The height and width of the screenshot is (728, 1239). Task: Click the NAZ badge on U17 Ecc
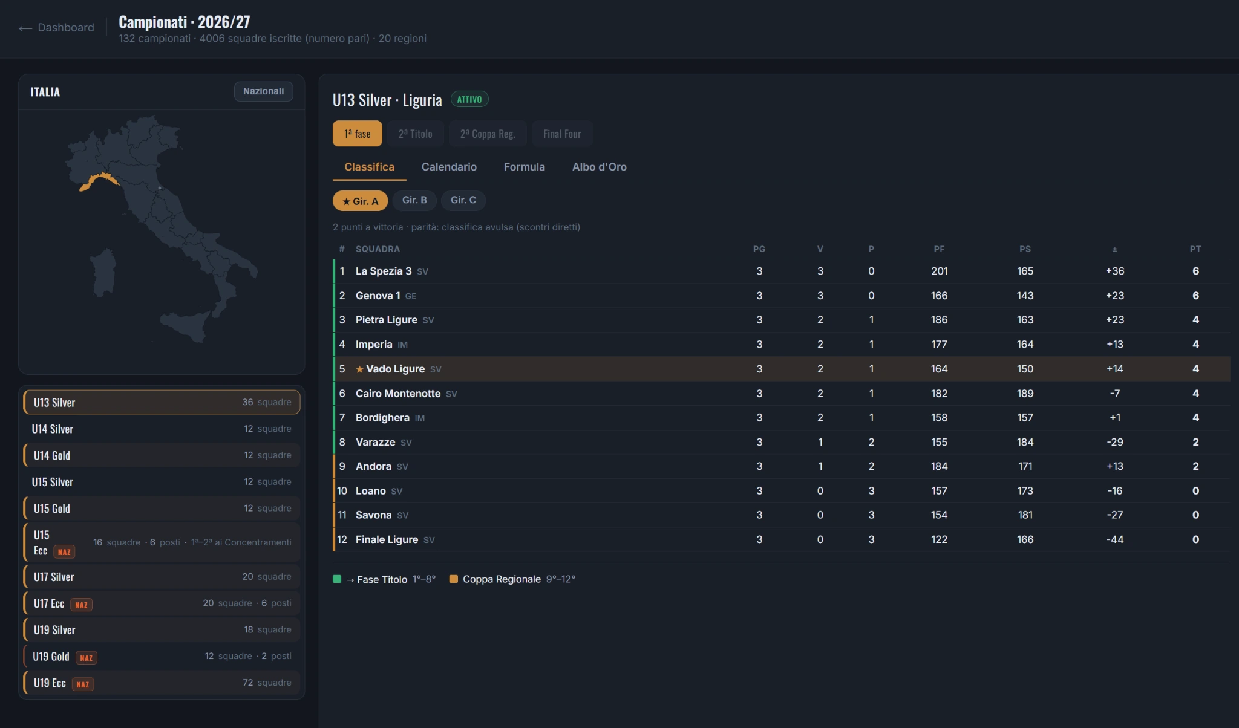point(81,605)
